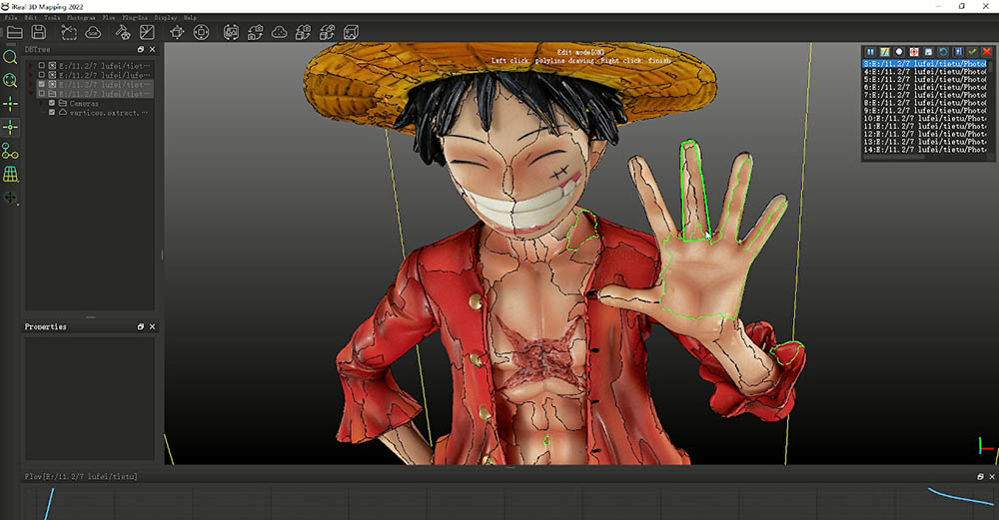This screenshot has width=999, height=520.
Task: Click the circular target view icon
Action: click(x=201, y=33)
